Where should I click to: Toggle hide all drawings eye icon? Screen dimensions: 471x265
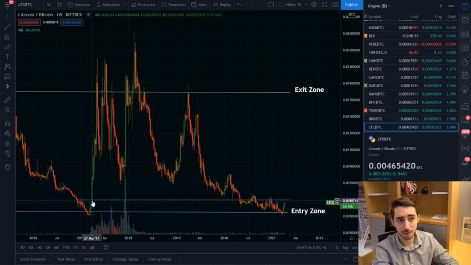7,153
